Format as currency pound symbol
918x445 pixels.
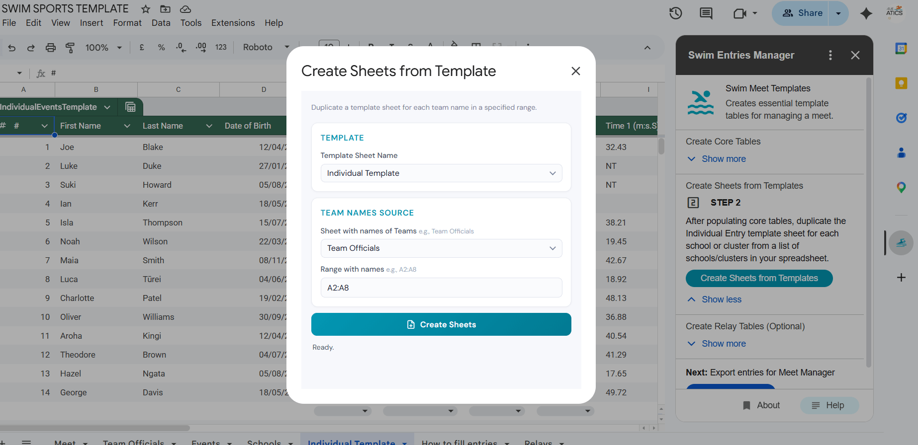tap(142, 47)
